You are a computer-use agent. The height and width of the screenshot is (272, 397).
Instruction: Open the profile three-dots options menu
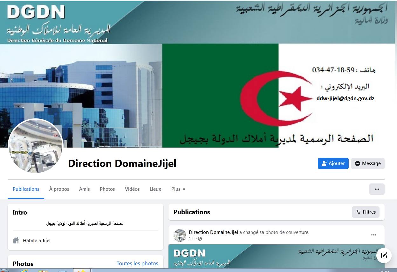377,189
